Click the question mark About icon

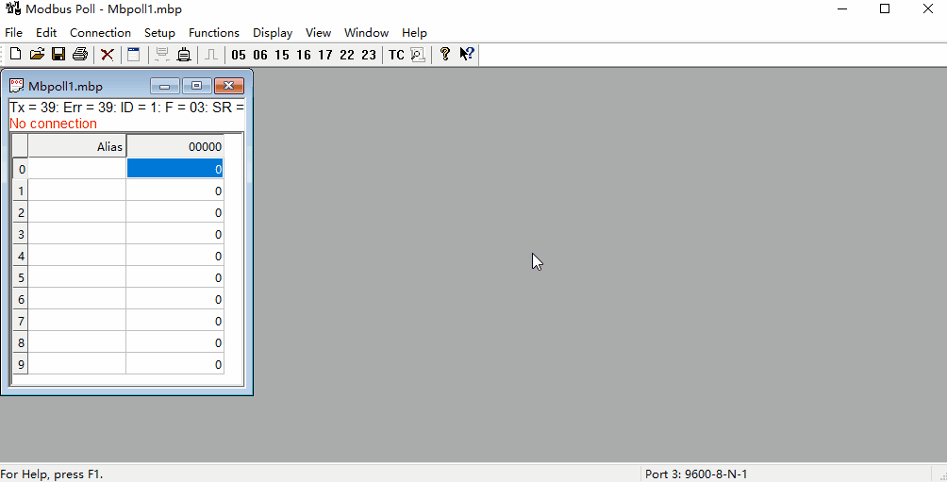coord(445,55)
